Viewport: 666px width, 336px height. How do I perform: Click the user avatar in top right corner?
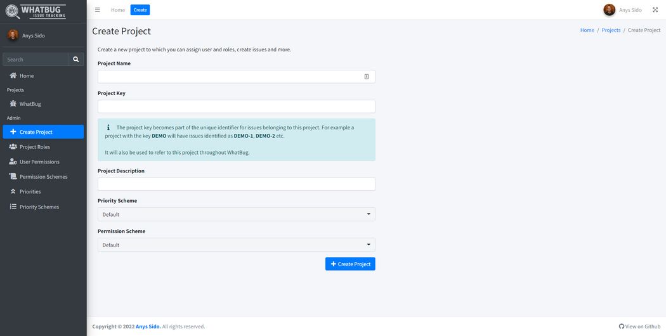[x=609, y=10]
